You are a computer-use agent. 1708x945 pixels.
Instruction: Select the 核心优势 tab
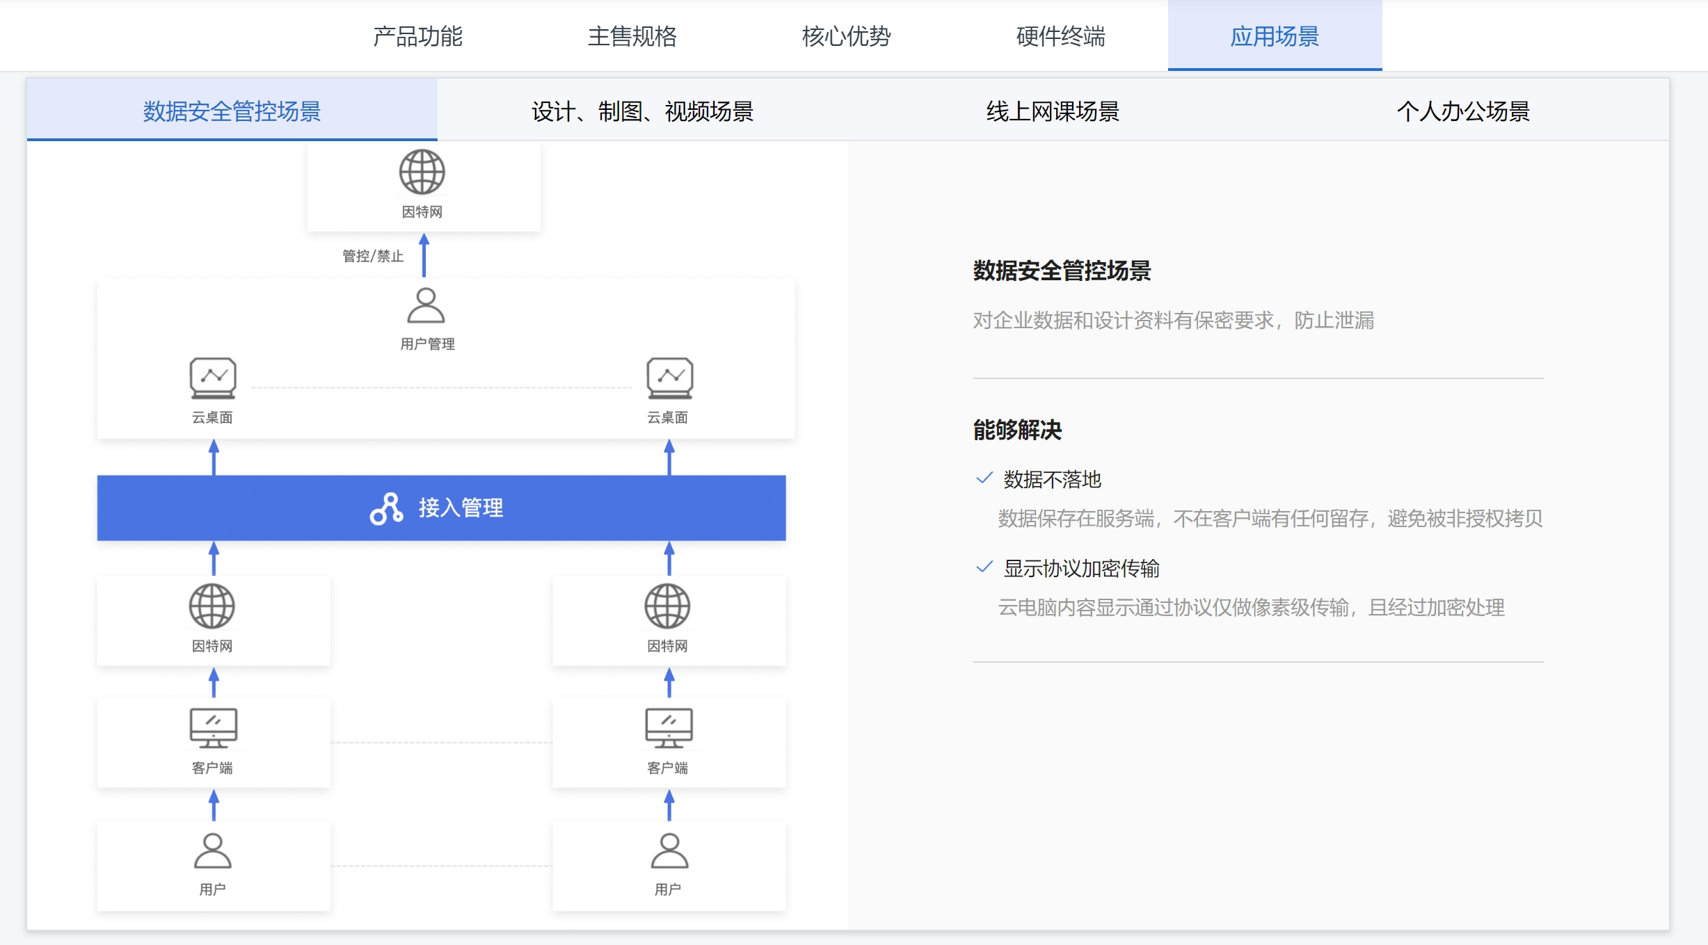coord(846,36)
